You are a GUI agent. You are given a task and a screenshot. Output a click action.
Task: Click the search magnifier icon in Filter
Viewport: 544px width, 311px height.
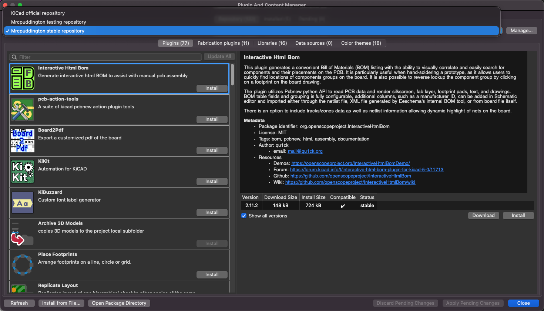pos(14,57)
